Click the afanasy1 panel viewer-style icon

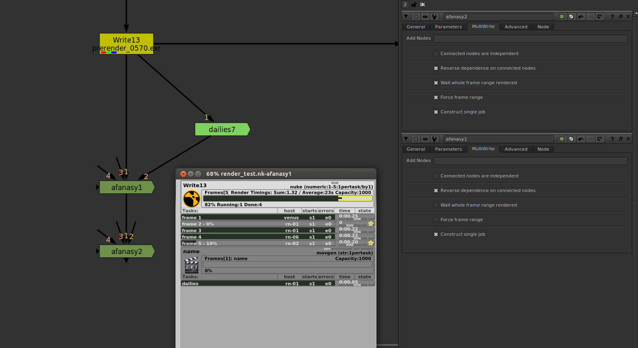point(425,139)
